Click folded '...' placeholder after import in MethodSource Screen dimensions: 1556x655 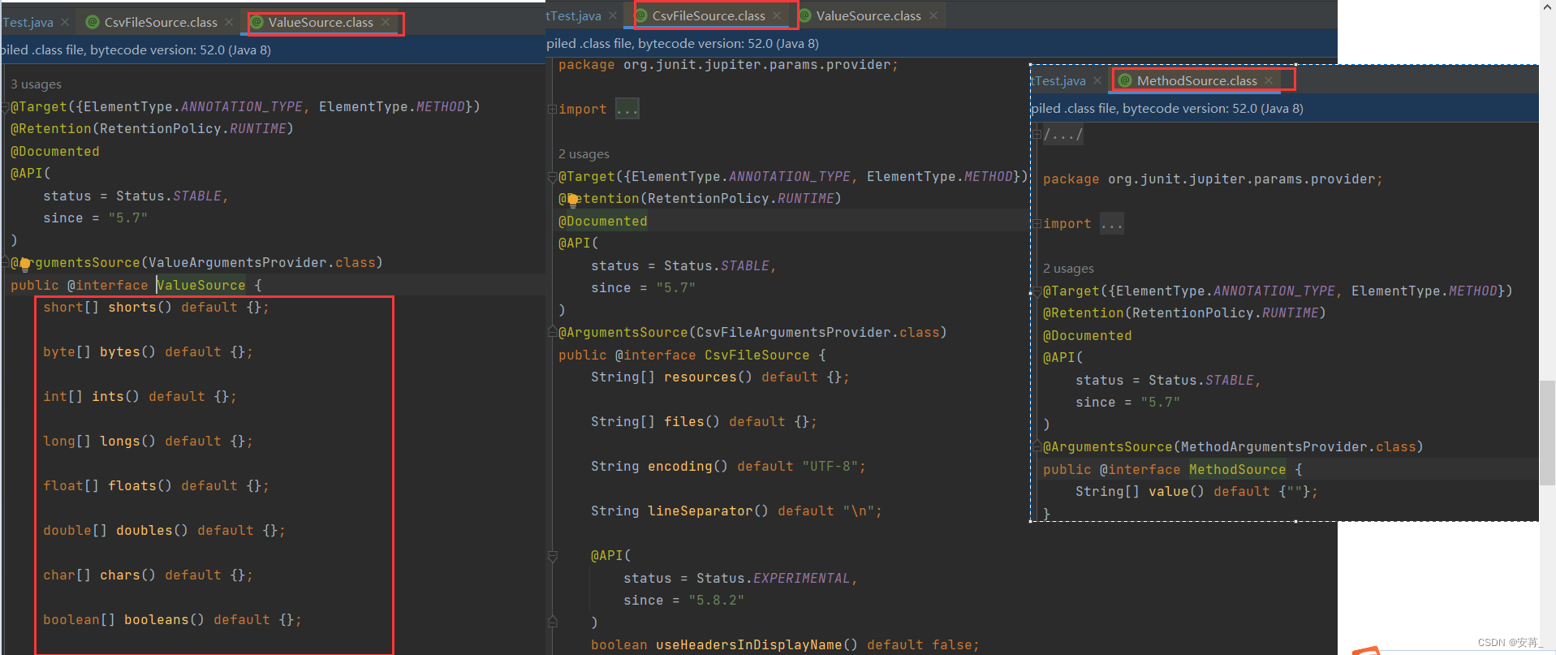pyautogui.click(x=1111, y=224)
